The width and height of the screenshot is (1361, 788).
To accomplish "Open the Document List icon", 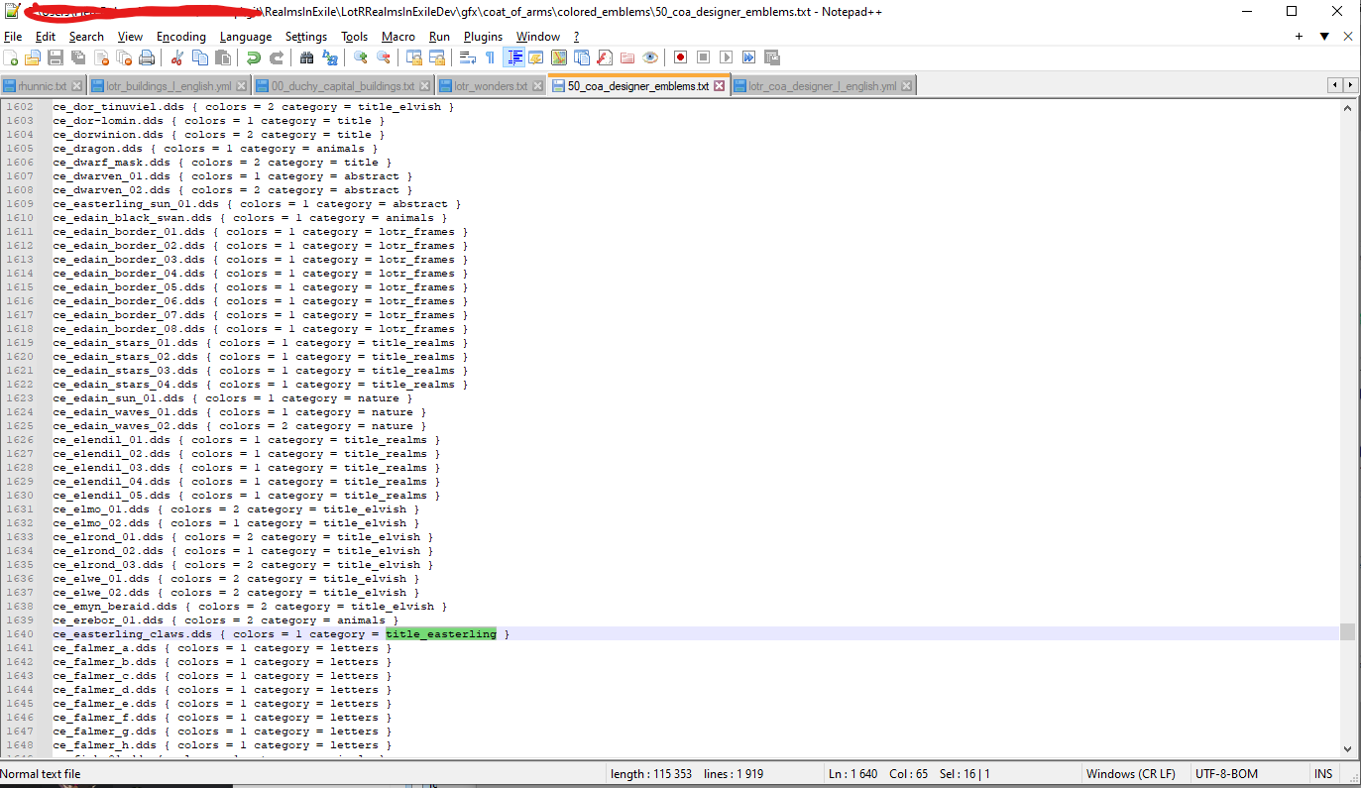I will coord(582,57).
